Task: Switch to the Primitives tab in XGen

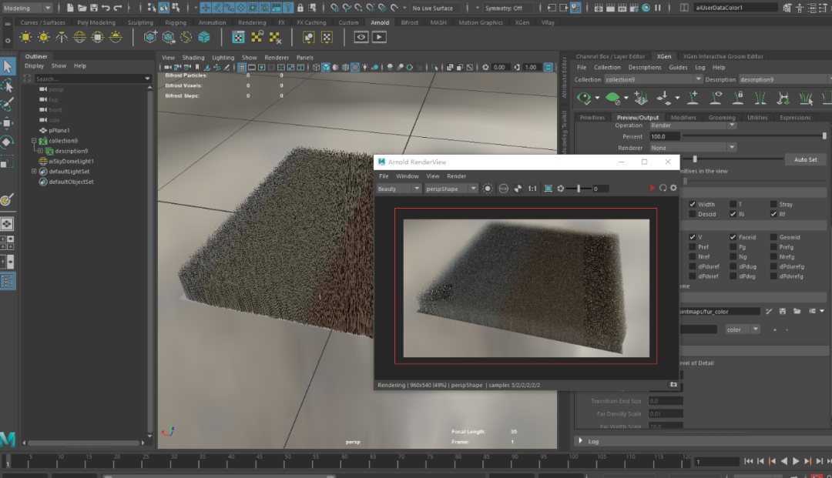Action: 592,118
